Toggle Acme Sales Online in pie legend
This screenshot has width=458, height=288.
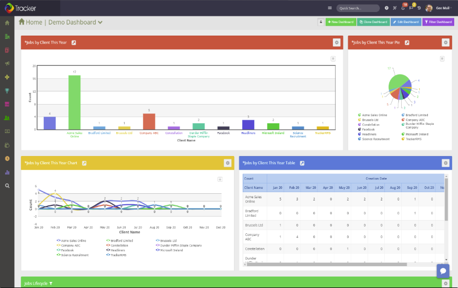(372, 115)
